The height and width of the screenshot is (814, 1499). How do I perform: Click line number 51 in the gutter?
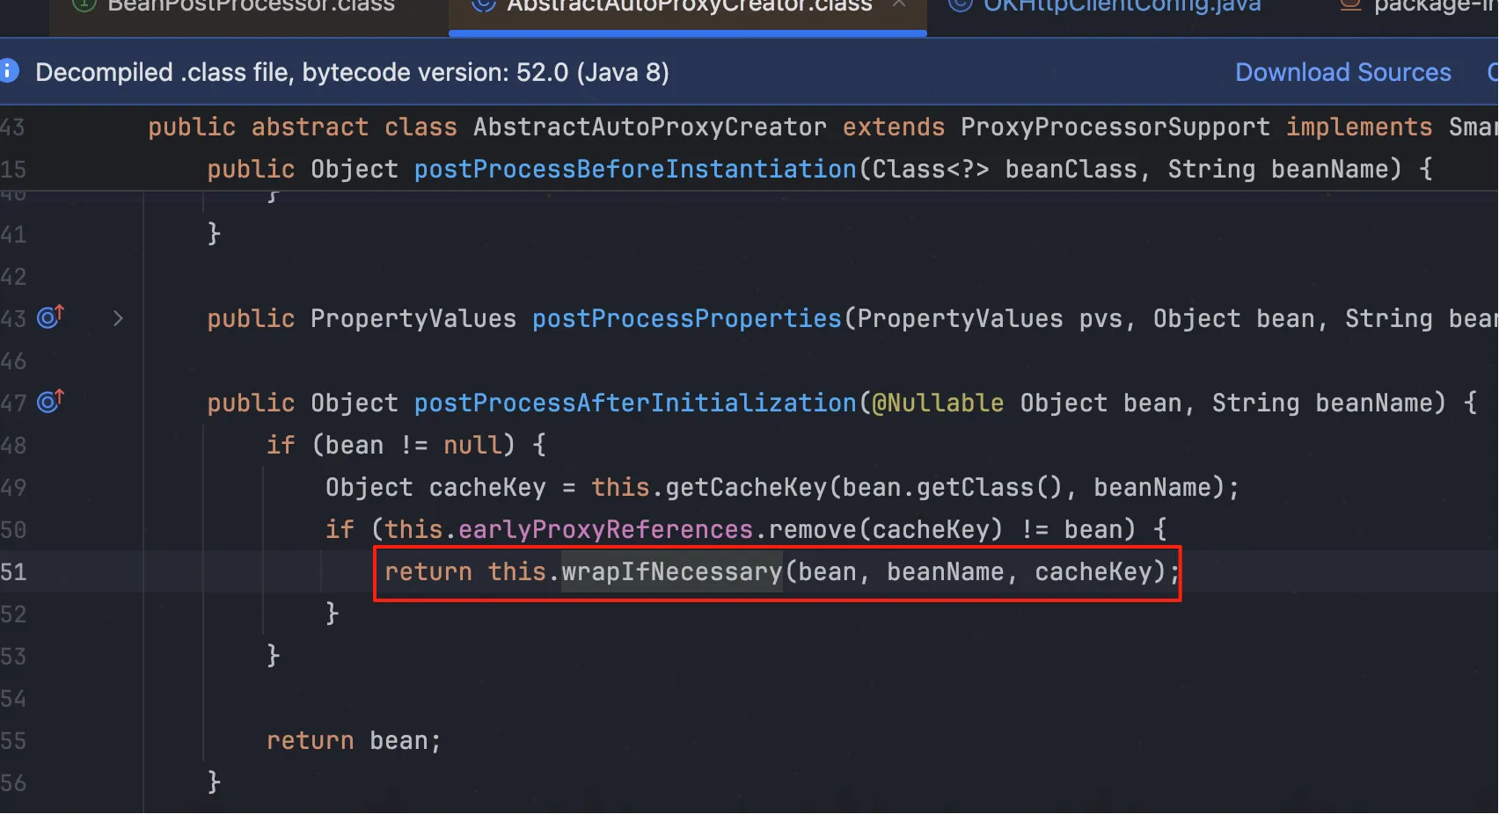[x=14, y=572]
